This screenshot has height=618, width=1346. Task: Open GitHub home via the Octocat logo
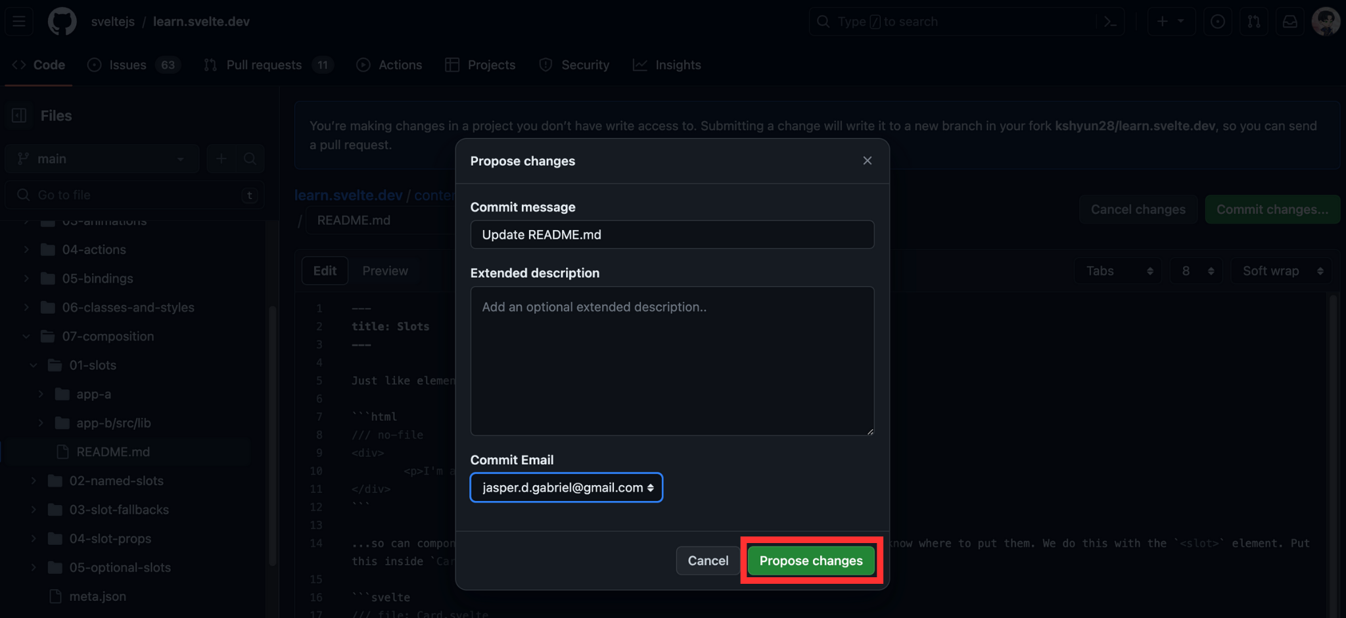(62, 21)
